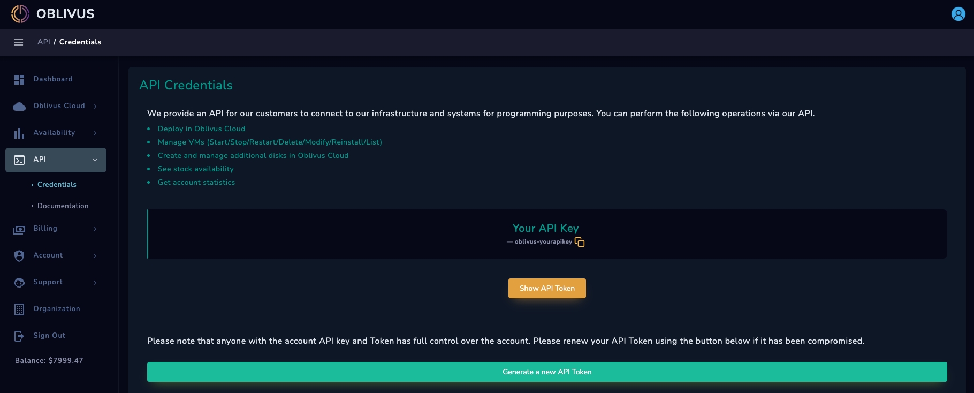This screenshot has height=393, width=974.
Task: Select Documentation submenu item
Action: coord(63,206)
